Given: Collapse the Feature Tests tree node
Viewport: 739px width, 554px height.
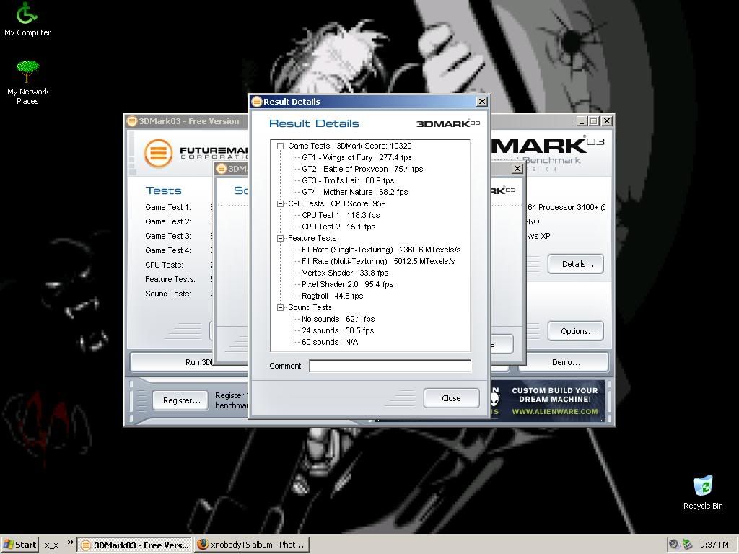Looking at the screenshot, I should click(x=281, y=238).
